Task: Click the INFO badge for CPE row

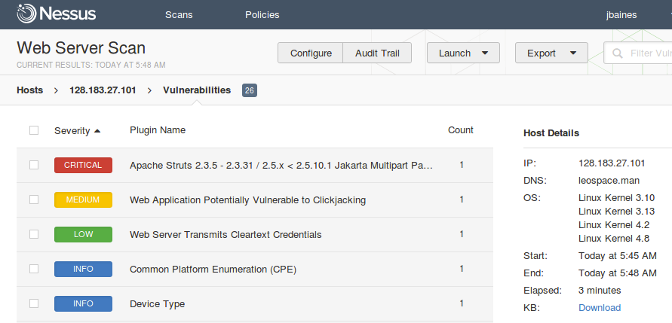Action: [x=83, y=269]
